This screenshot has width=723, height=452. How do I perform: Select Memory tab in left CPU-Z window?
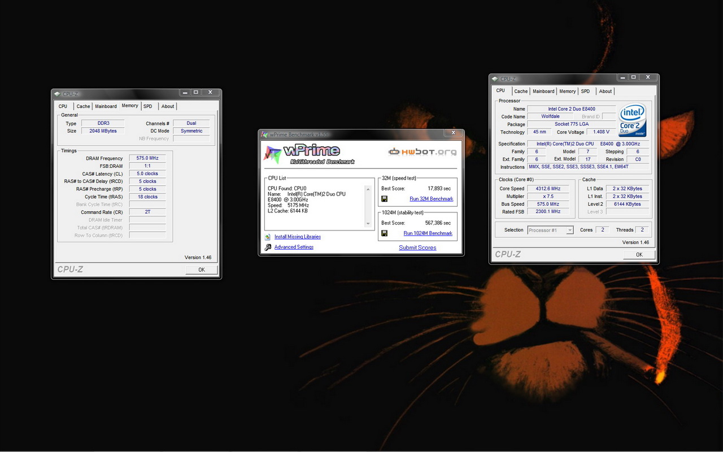point(130,106)
